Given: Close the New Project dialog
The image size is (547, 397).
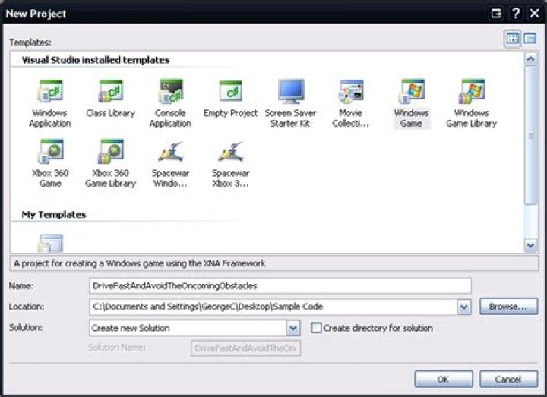Looking at the screenshot, I should [534, 14].
